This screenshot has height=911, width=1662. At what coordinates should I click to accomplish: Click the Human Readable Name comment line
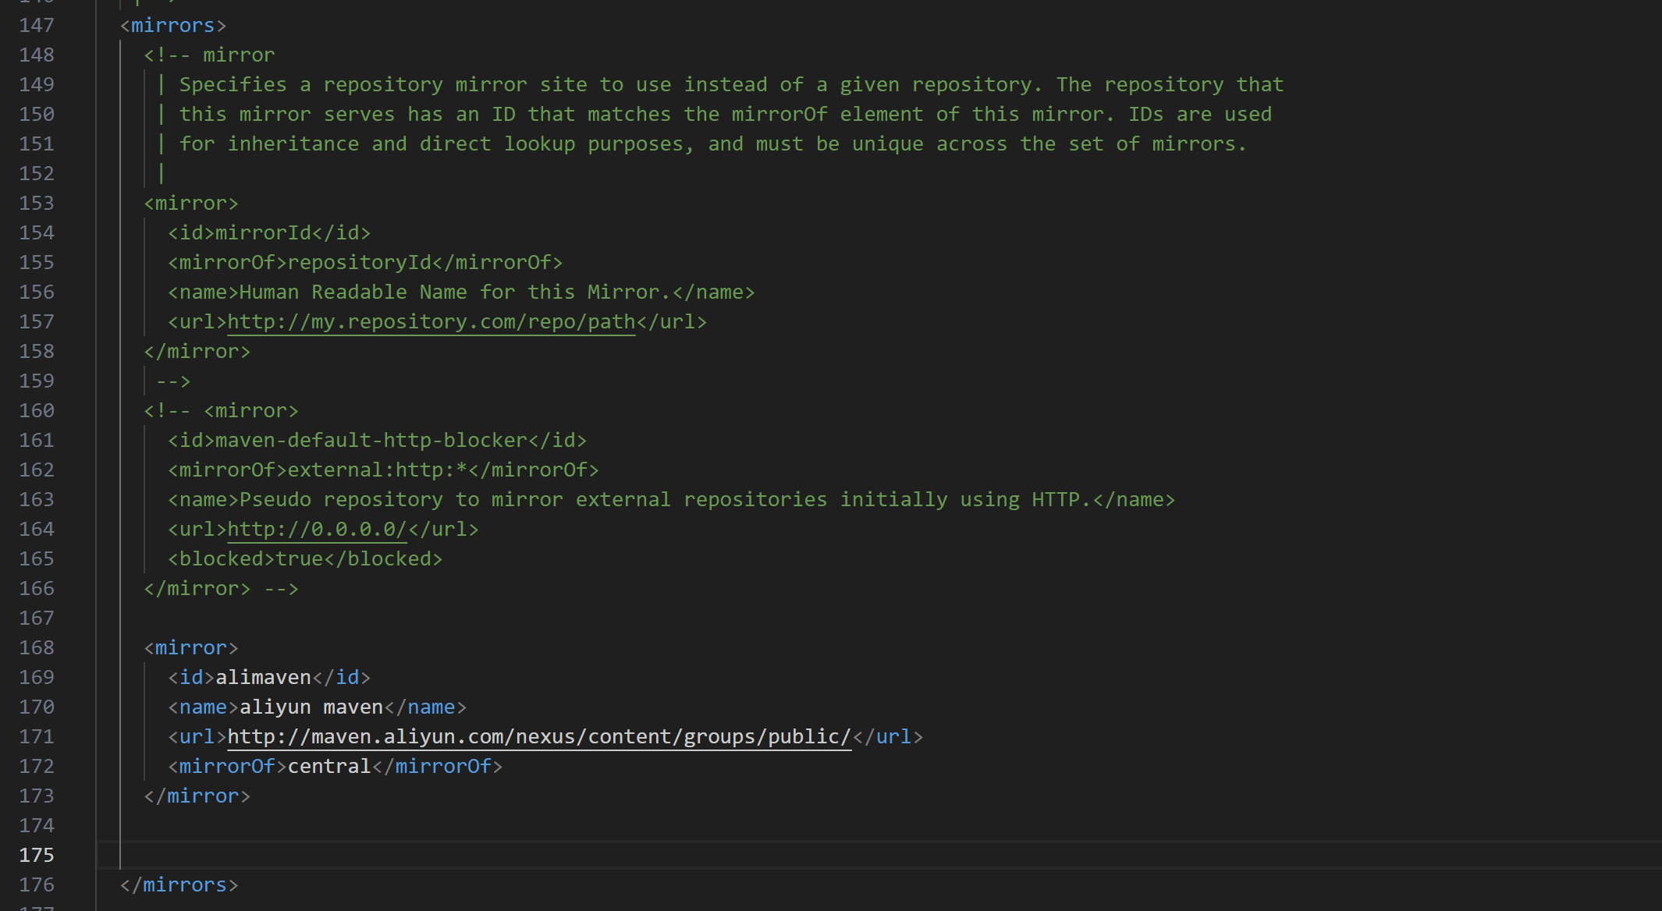pos(461,292)
